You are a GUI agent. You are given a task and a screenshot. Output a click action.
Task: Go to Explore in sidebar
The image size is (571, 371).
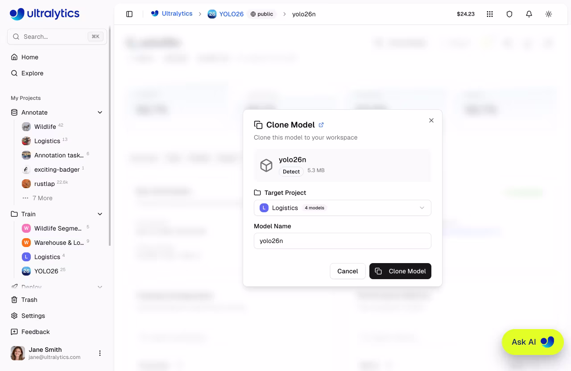[33, 73]
